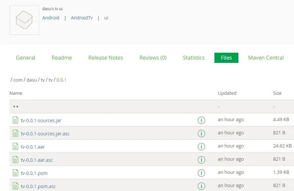Open the info icon for tv-0.0.1-sources.jar
This screenshot has width=294, height=191.
click(x=201, y=120)
